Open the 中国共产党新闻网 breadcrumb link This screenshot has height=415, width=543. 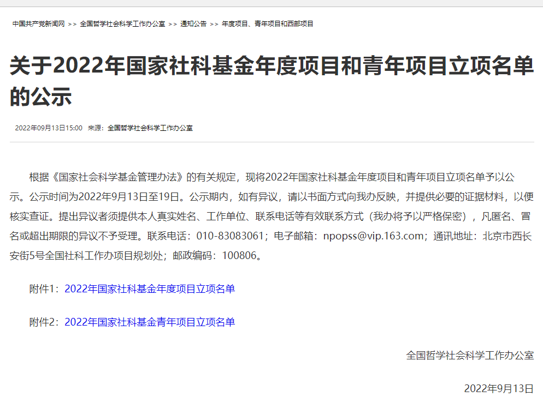pyautogui.click(x=38, y=24)
